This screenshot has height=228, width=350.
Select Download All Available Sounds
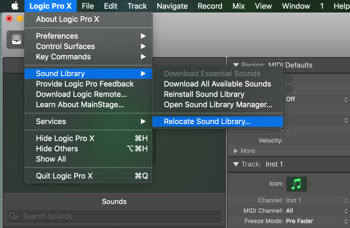[x=218, y=84]
